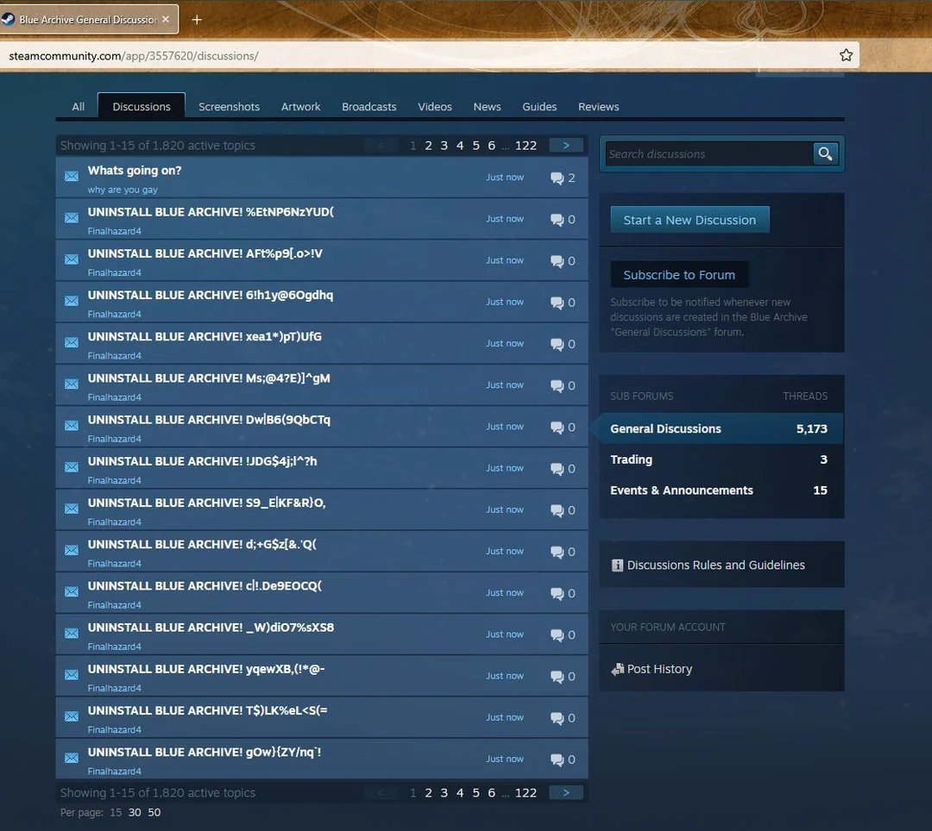
Task: Click author 'why are you gay'
Action: (123, 190)
